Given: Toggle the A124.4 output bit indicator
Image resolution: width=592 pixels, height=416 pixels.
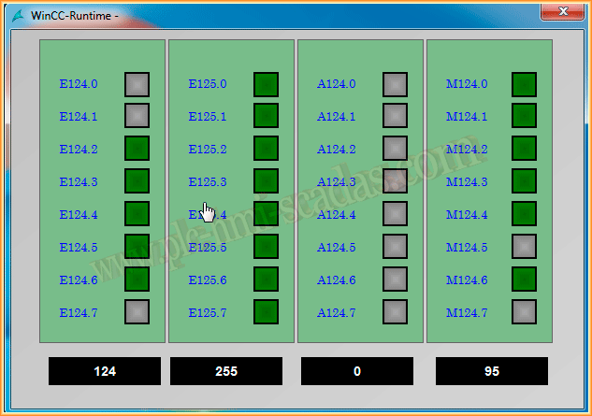Looking at the screenshot, I should click(395, 214).
